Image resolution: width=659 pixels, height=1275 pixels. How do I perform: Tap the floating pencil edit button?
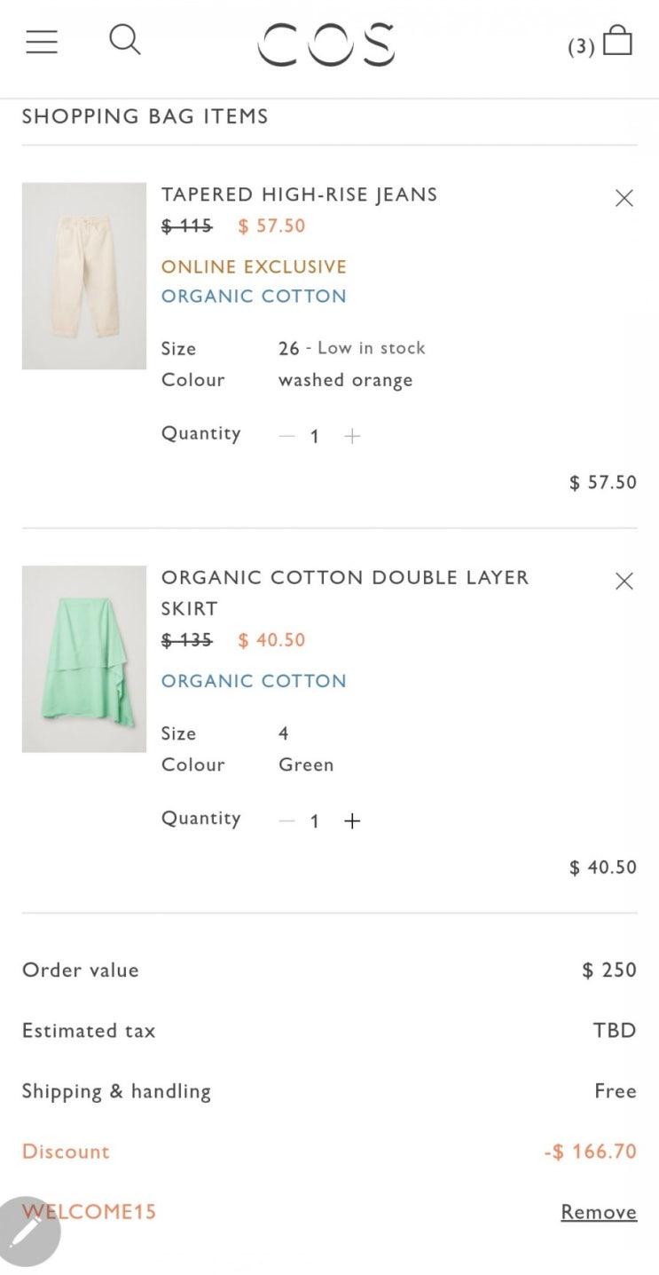pyautogui.click(x=28, y=1231)
